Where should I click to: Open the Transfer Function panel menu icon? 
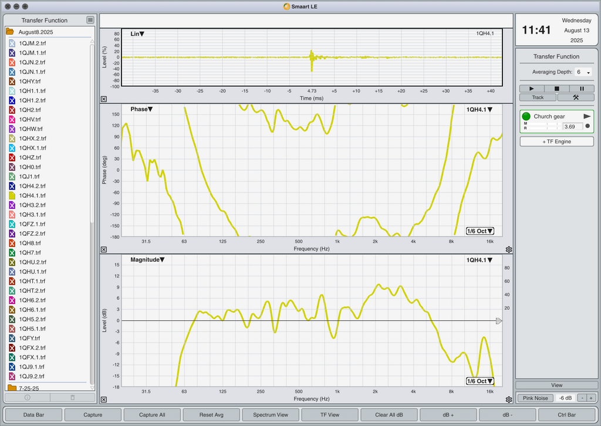pyautogui.click(x=90, y=20)
